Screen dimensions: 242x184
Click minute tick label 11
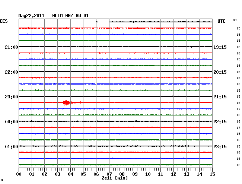[x=160, y=174]
